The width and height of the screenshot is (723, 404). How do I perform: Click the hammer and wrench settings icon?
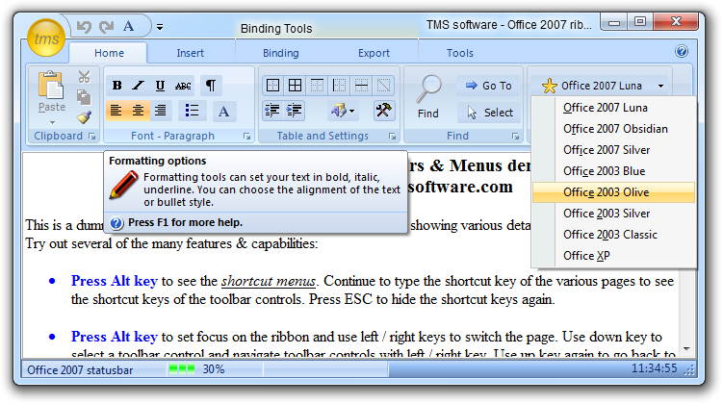383,111
